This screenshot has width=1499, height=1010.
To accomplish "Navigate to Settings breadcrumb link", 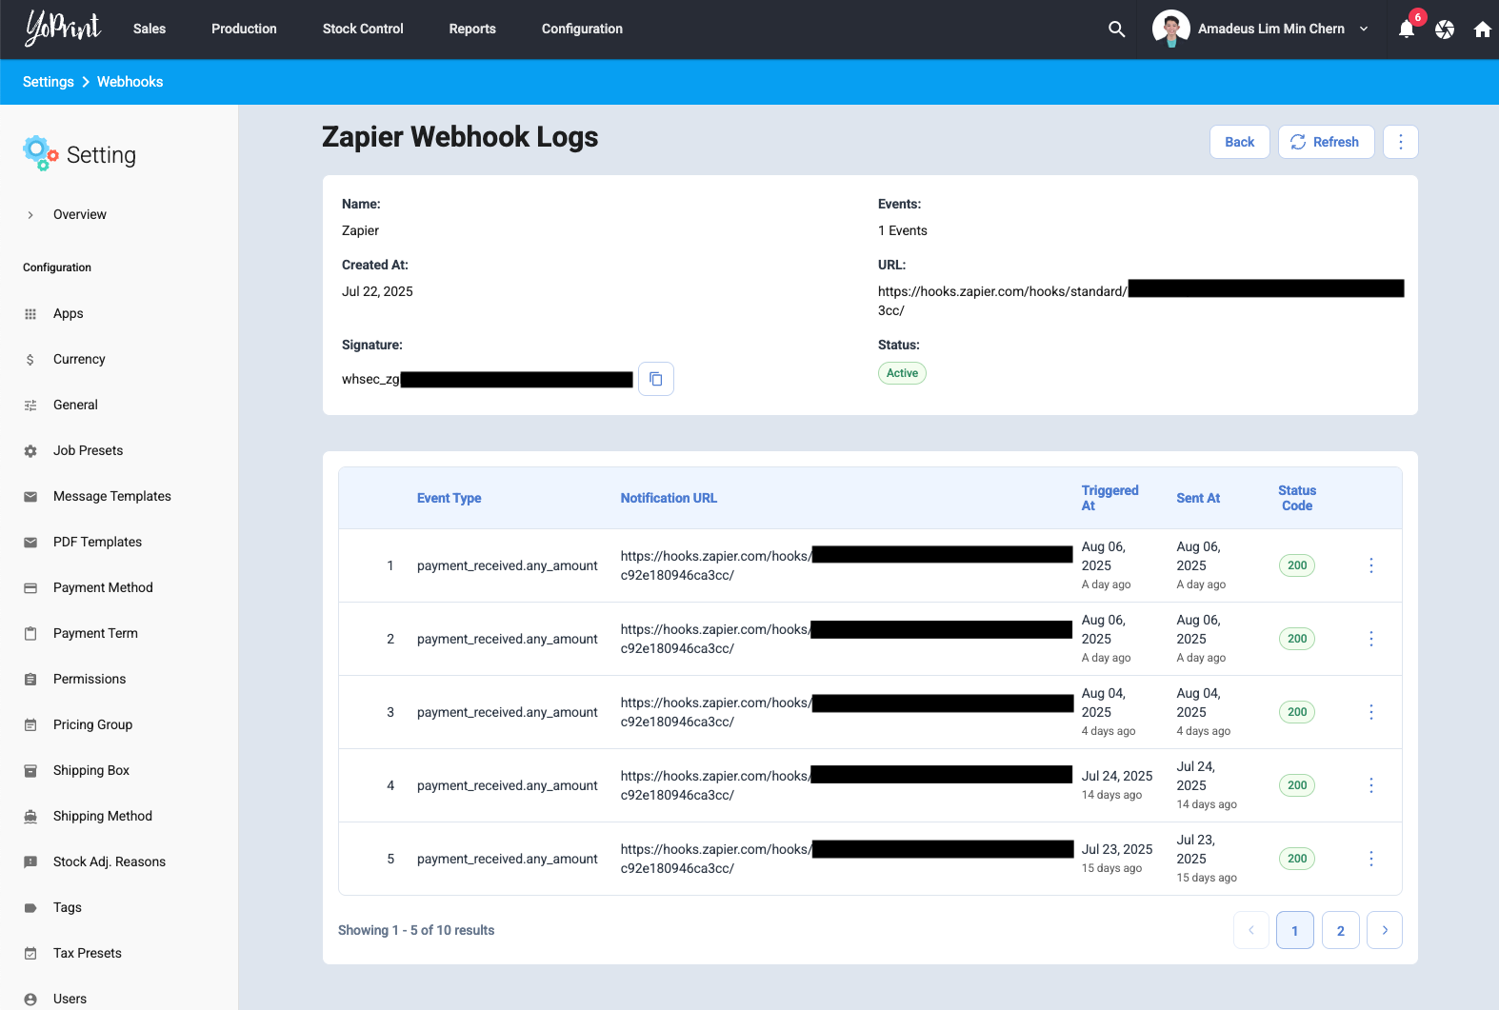I will tap(49, 82).
